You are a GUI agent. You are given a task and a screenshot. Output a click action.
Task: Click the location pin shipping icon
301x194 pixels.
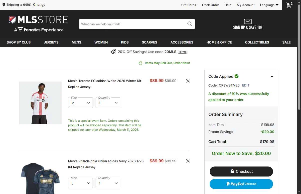(x=4, y=5)
